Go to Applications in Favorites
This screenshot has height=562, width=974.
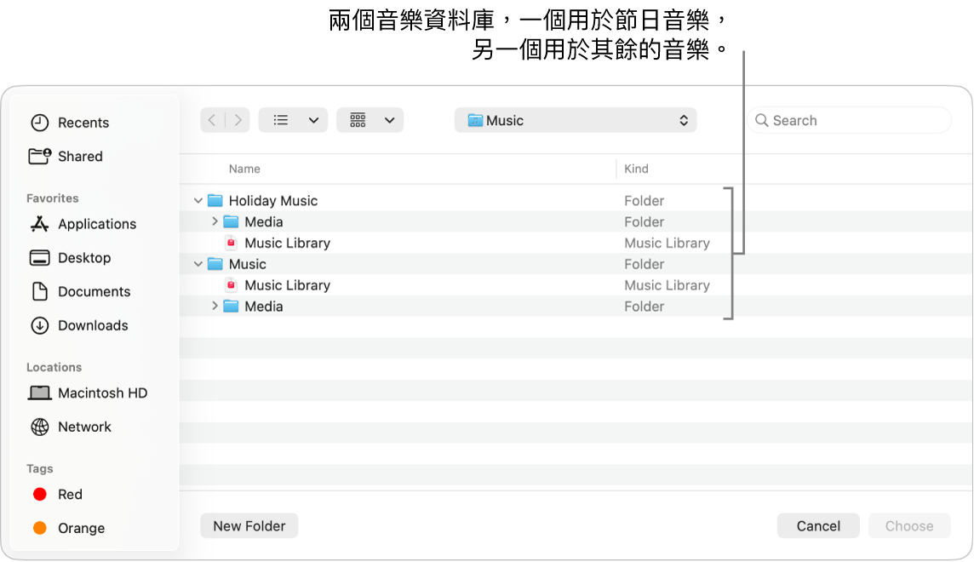click(x=83, y=224)
